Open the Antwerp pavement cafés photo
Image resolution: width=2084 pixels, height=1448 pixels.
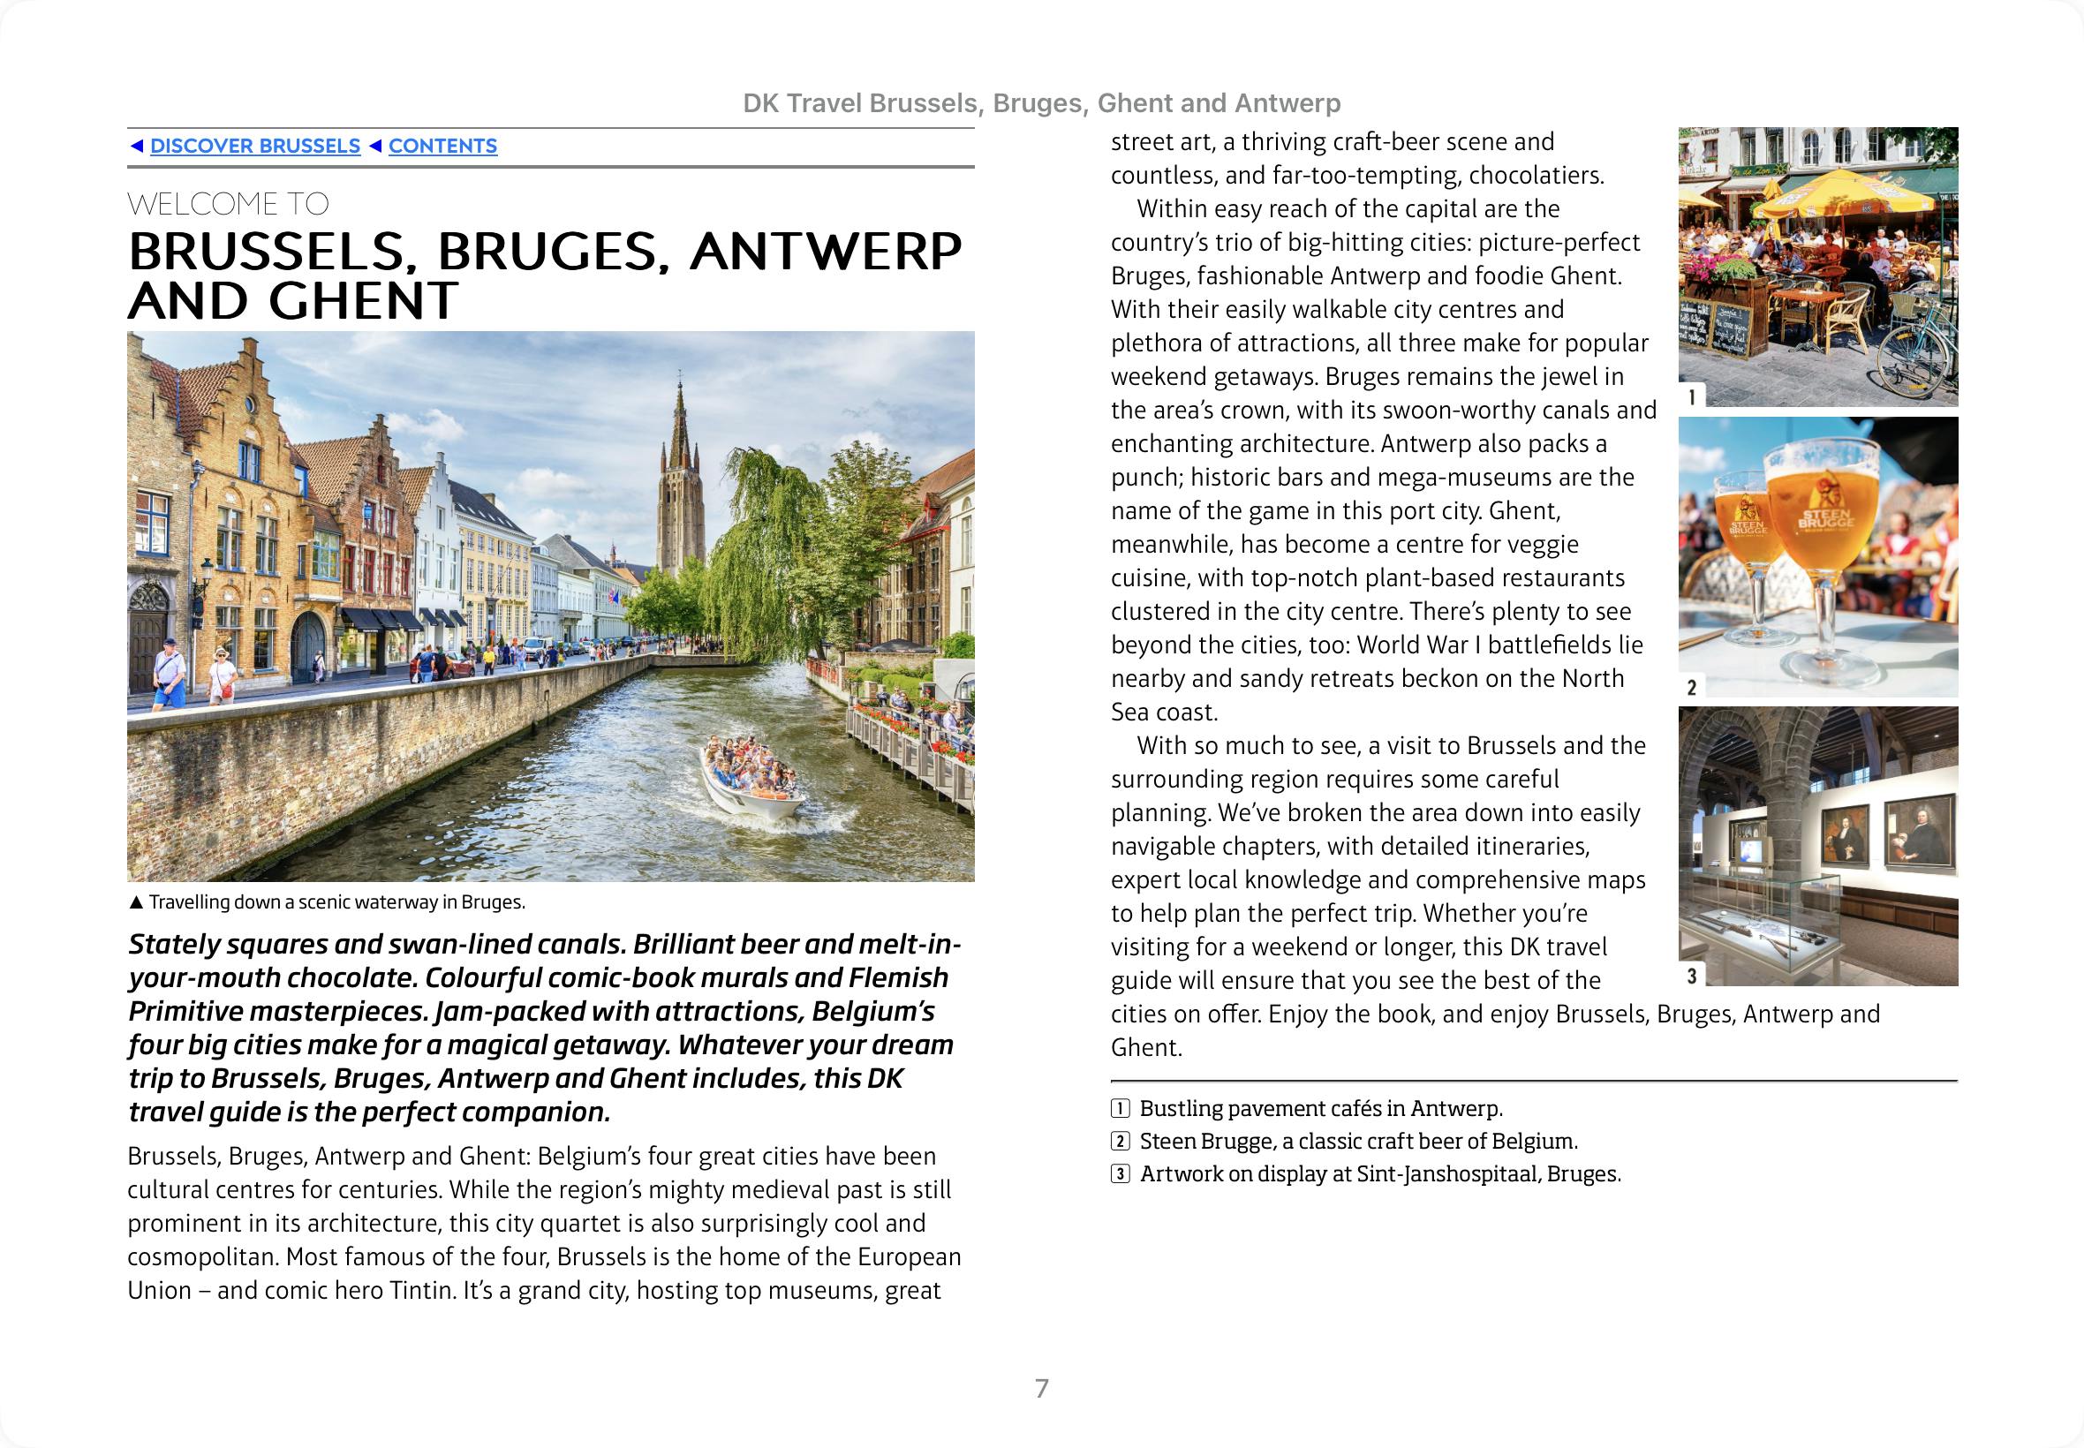pyautogui.click(x=1818, y=266)
